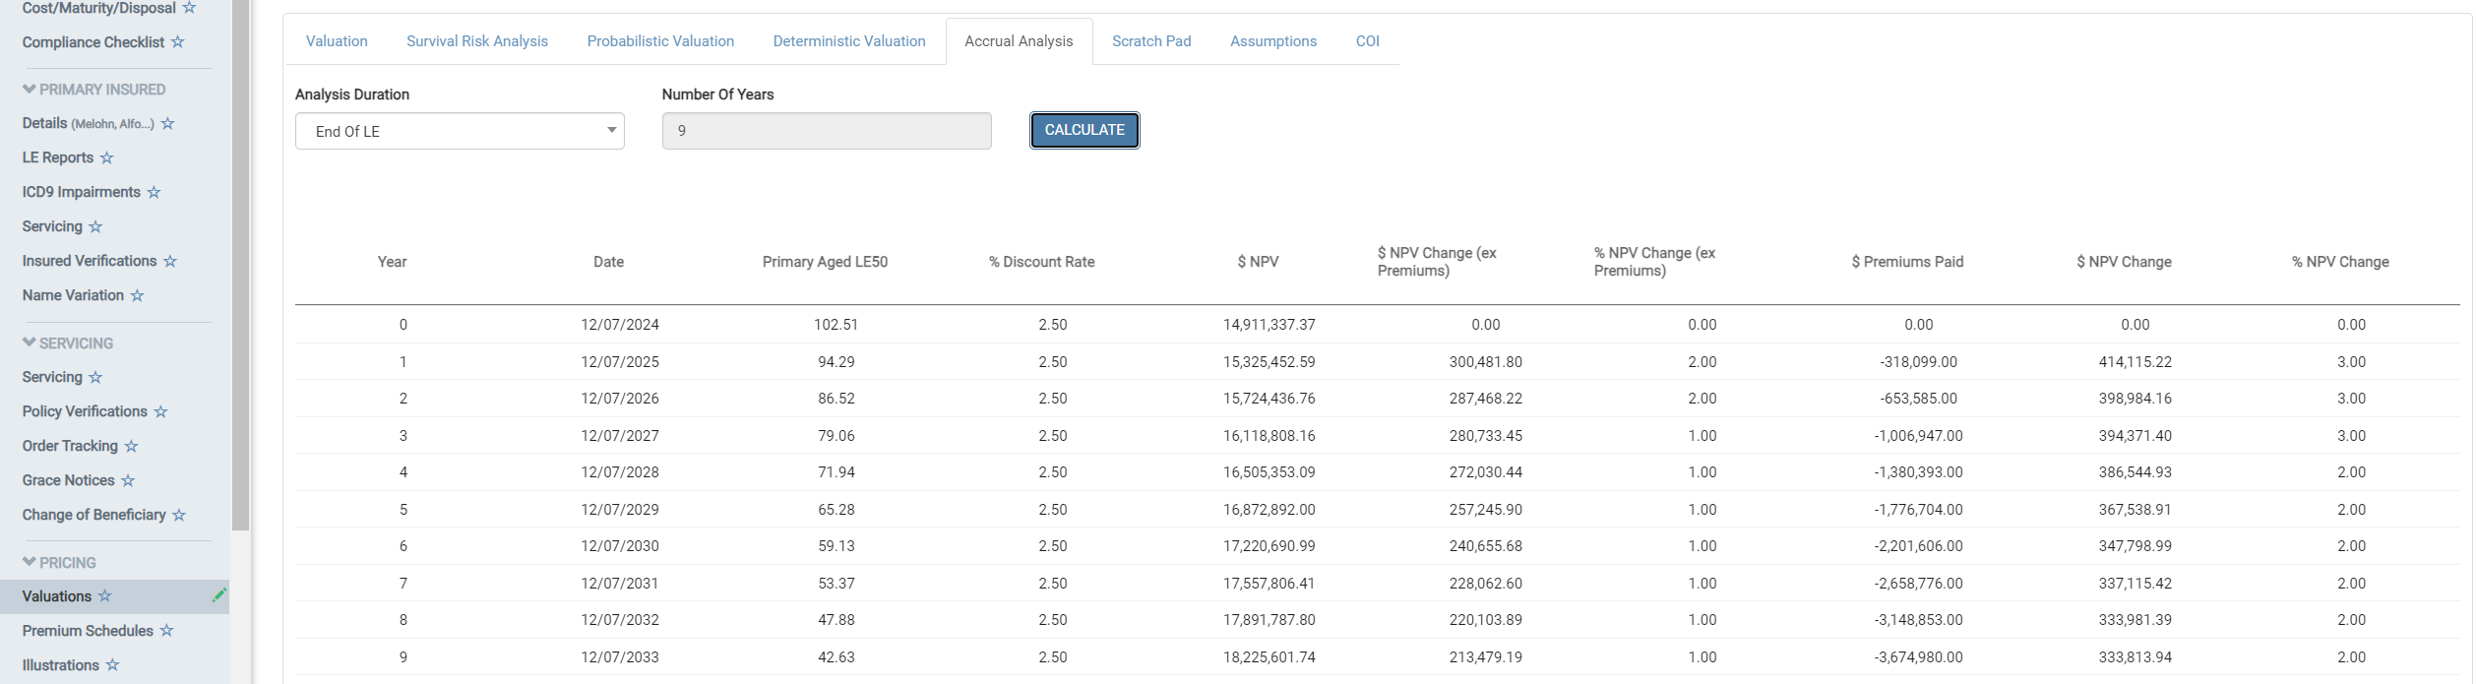2476x684 pixels.
Task: Open the Illustrations sidebar link
Action: 61,665
